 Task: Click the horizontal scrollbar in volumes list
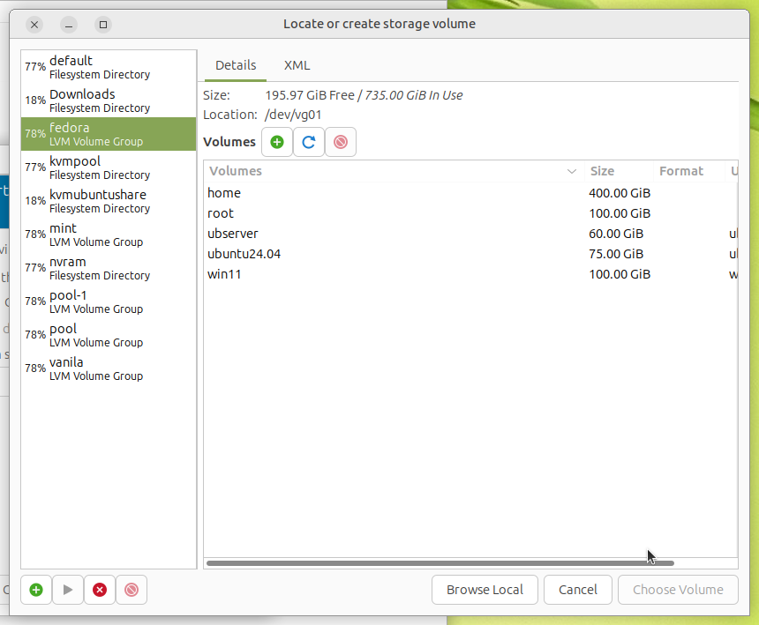440,562
